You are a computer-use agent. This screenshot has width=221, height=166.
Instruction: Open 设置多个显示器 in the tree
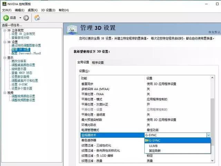22,89
